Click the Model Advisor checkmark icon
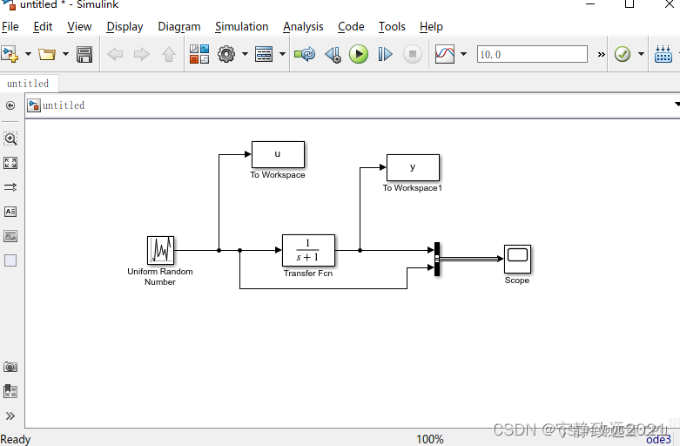The width and height of the screenshot is (680, 446). (623, 54)
